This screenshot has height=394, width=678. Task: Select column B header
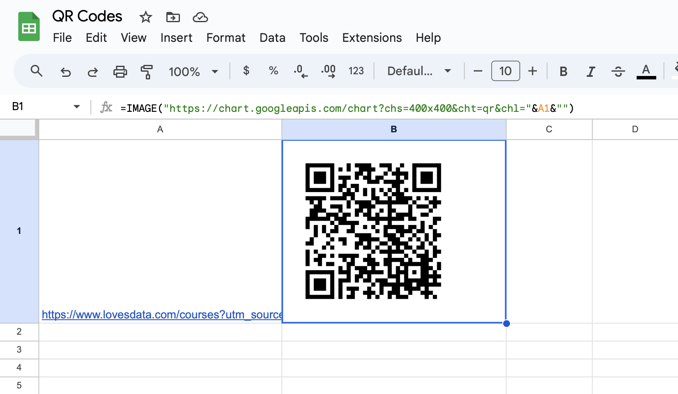394,129
